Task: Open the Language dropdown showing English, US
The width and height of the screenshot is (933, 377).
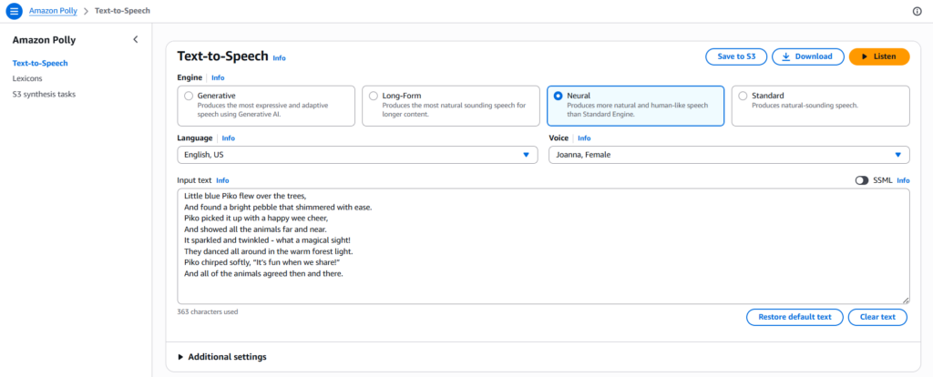Action: click(356, 155)
